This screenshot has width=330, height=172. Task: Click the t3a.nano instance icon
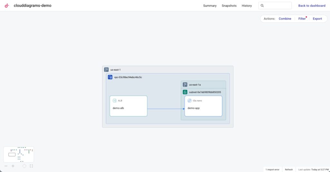click(189, 101)
